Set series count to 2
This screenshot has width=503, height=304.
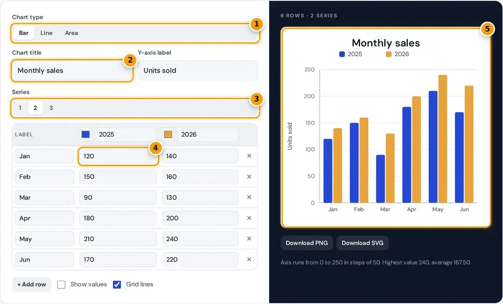[35, 108]
